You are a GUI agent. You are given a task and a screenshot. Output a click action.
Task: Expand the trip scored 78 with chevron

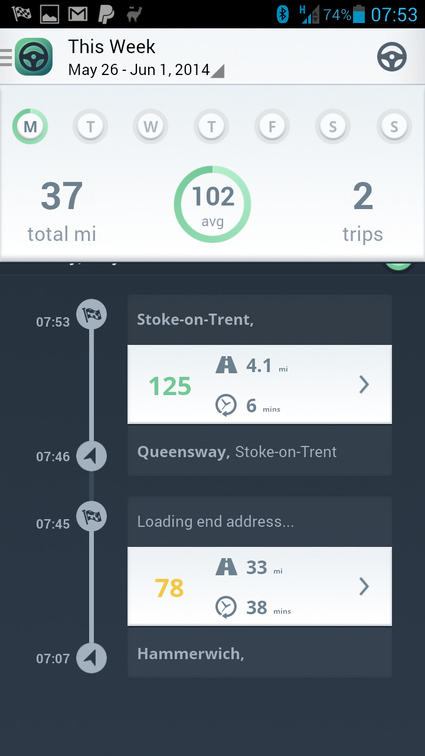[364, 586]
